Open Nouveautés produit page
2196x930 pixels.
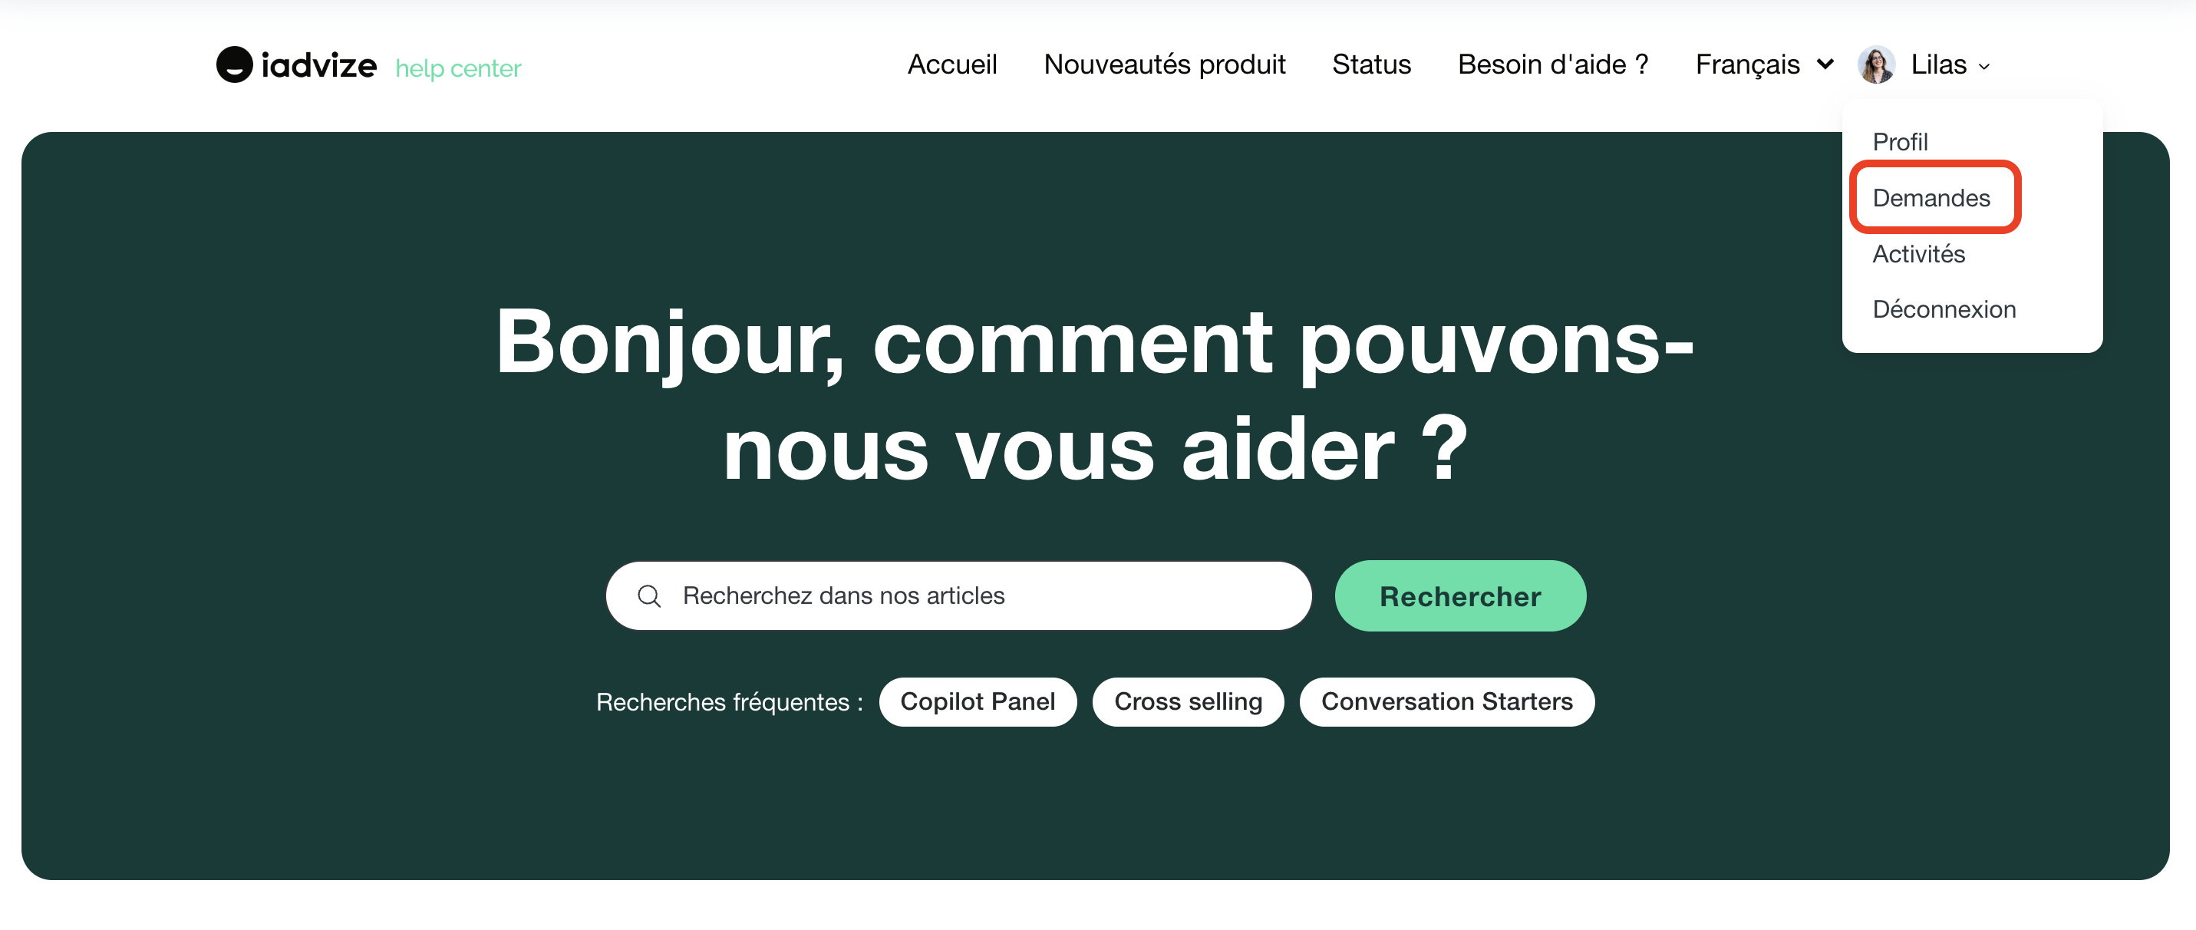click(x=1164, y=64)
